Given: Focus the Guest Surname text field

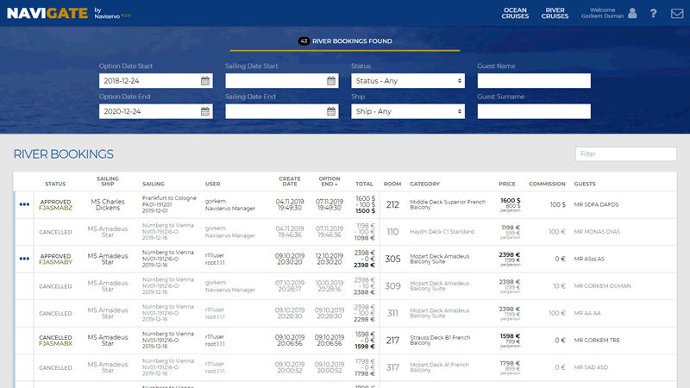Looking at the screenshot, I should pos(533,111).
